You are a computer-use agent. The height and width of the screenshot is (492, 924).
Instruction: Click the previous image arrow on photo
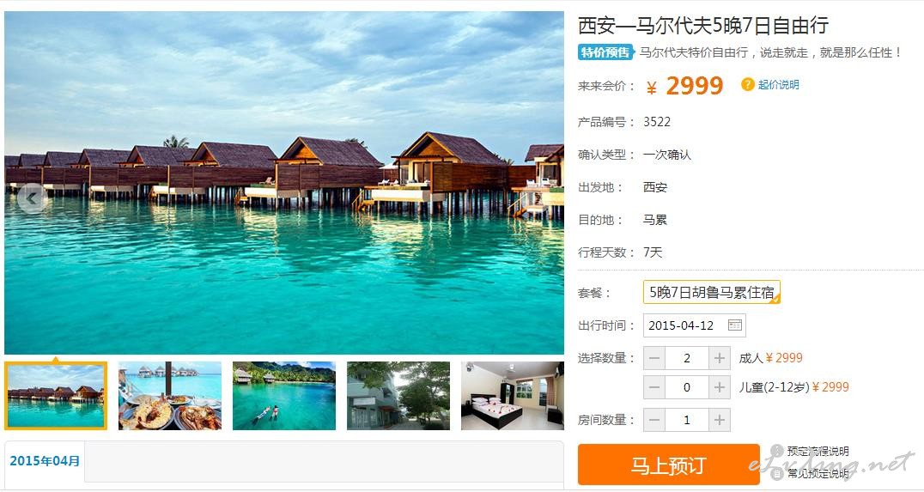pyautogui.click(x=31, y=198)
